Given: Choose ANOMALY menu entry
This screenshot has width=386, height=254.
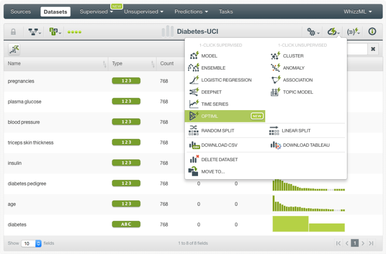Looking at the screenshot, I should (x=294, y=68).
